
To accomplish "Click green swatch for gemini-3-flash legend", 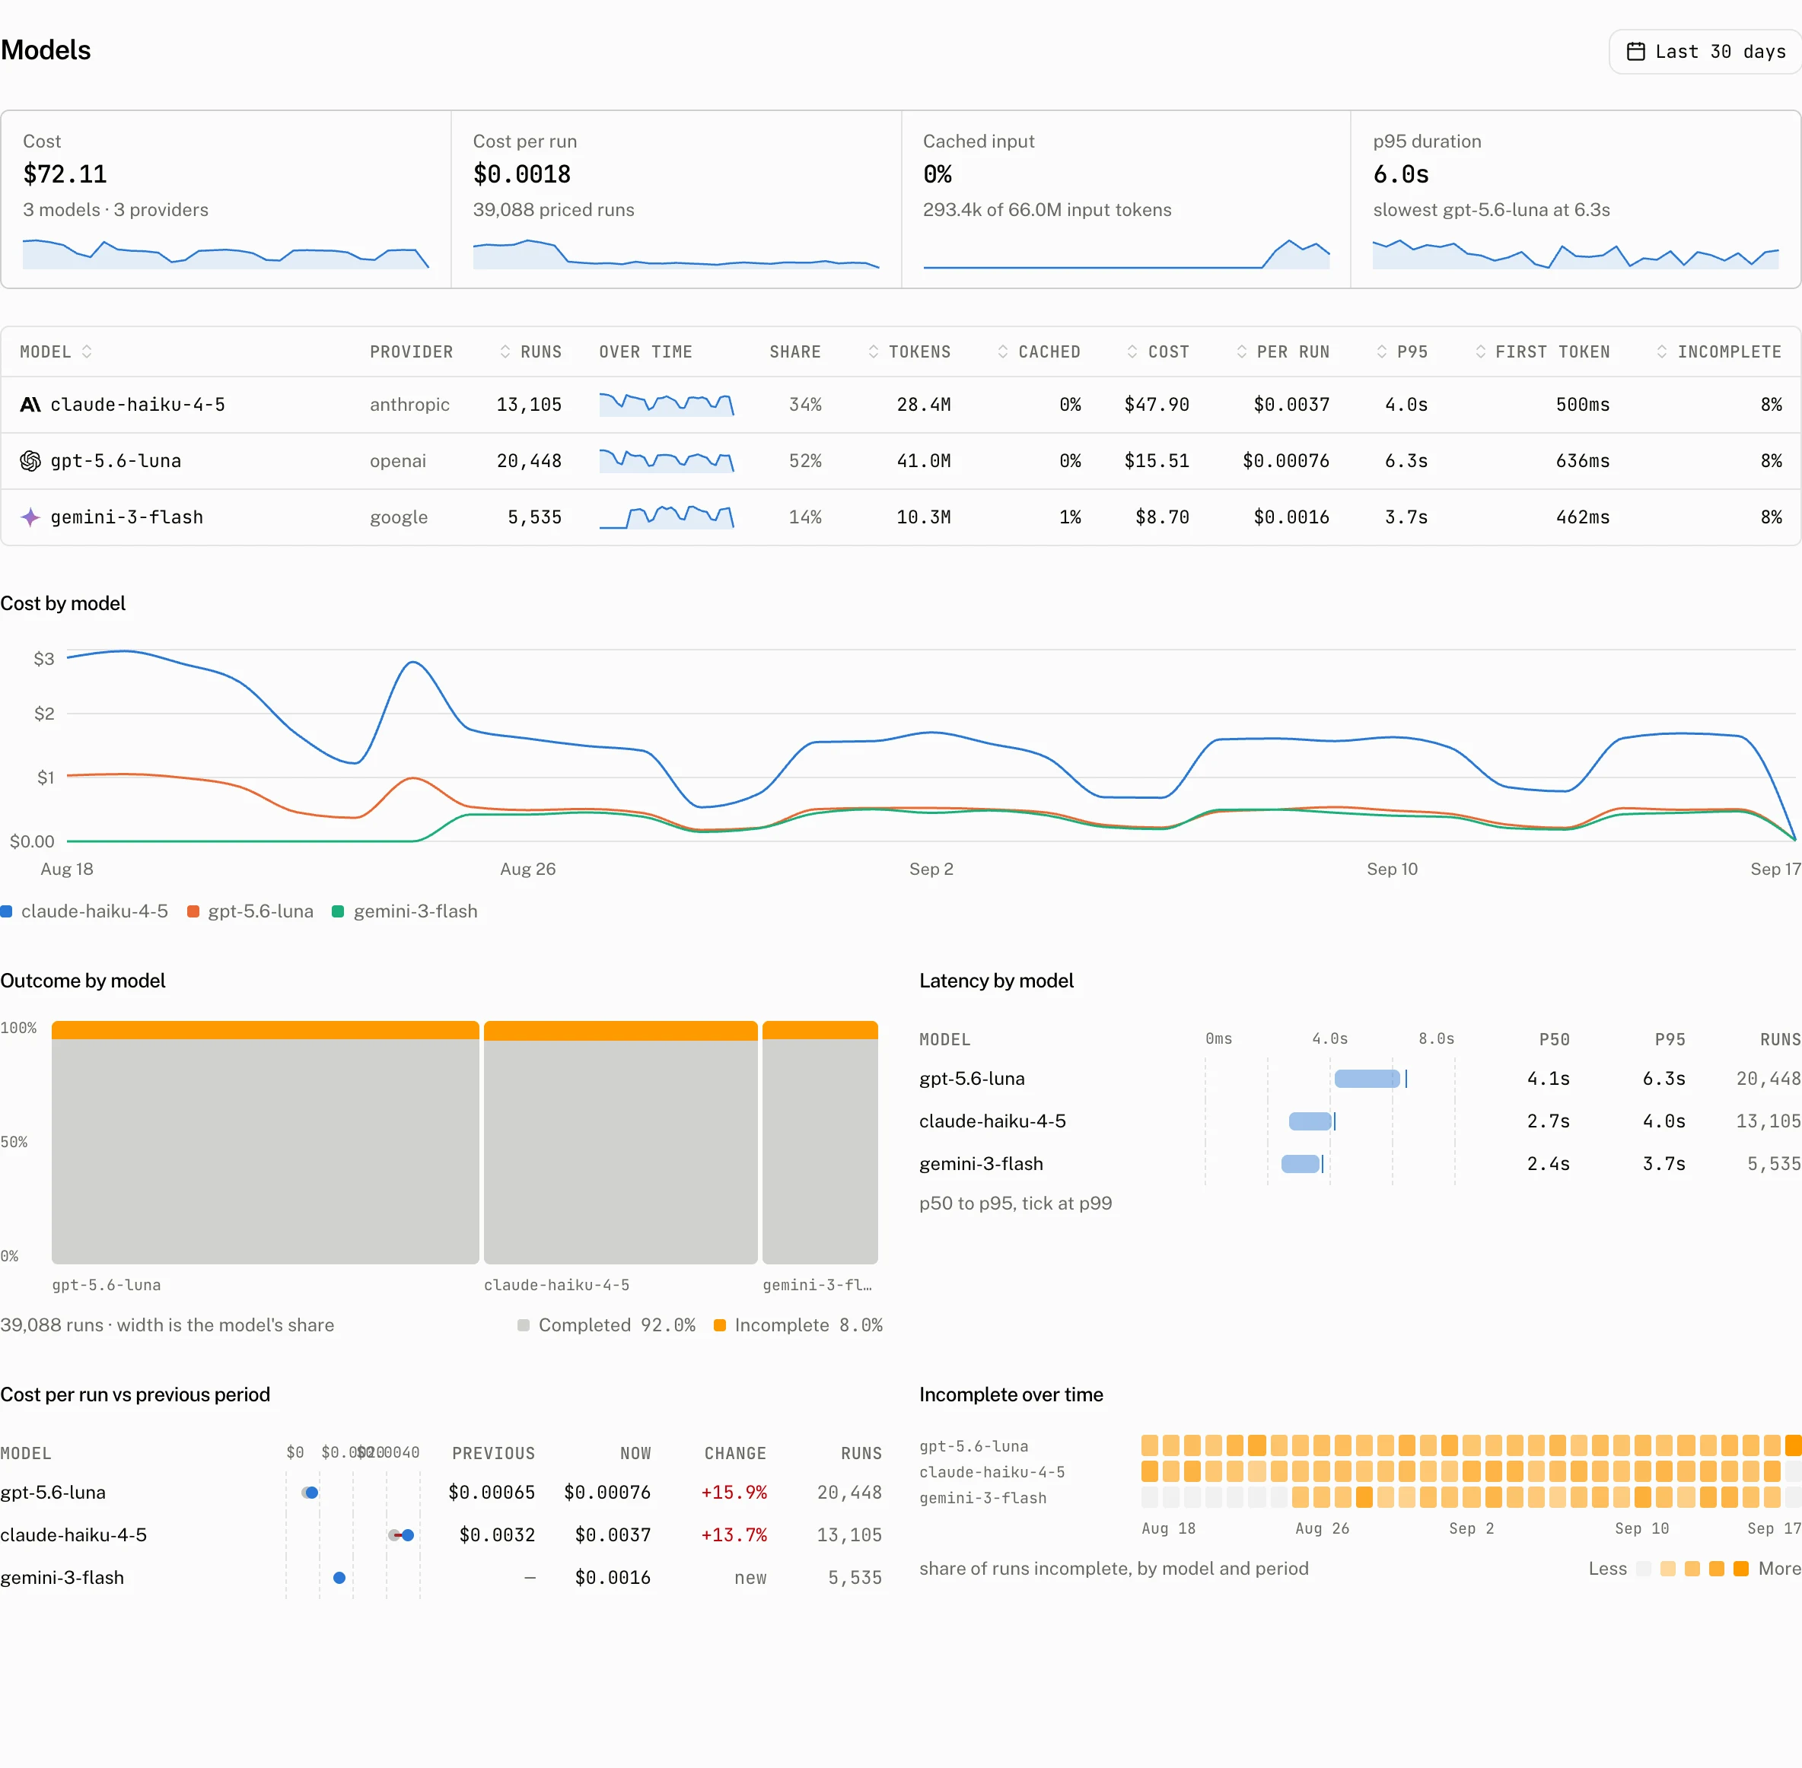I will (x=338, y=911).
